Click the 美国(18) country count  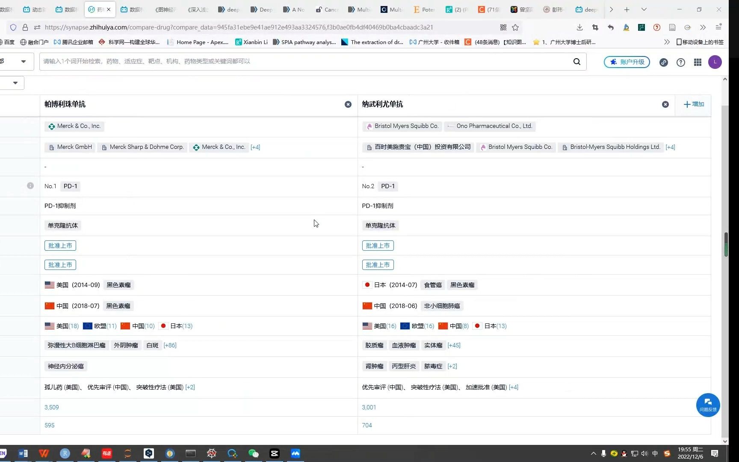[62, 326]
